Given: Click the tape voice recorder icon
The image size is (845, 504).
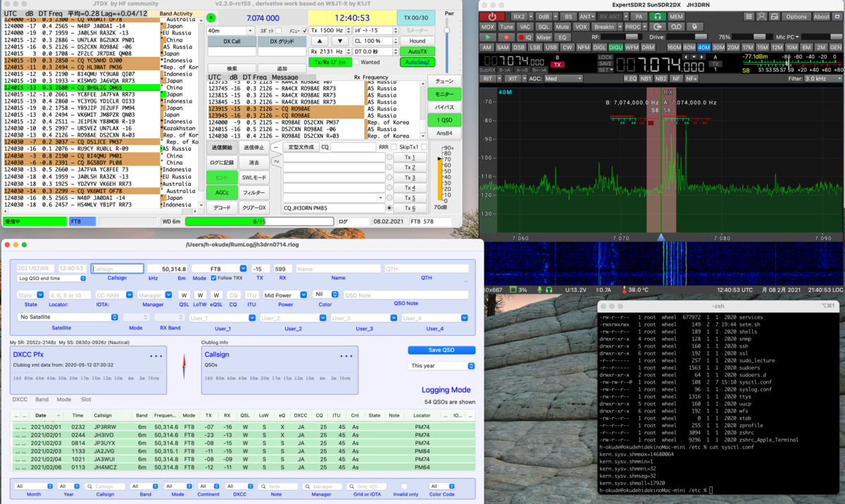Looking at the screenshot, I should click(677, 27).
